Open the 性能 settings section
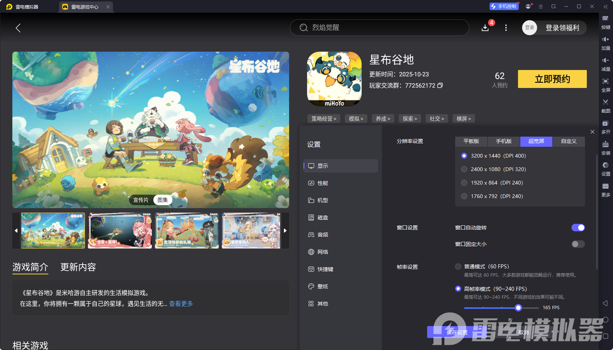This screenshot has height=350, width=613. (341, 183)
